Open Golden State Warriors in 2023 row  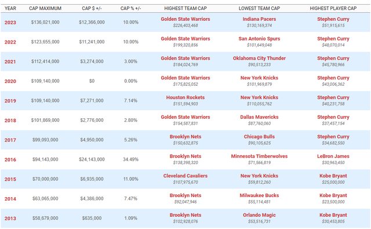185,19
